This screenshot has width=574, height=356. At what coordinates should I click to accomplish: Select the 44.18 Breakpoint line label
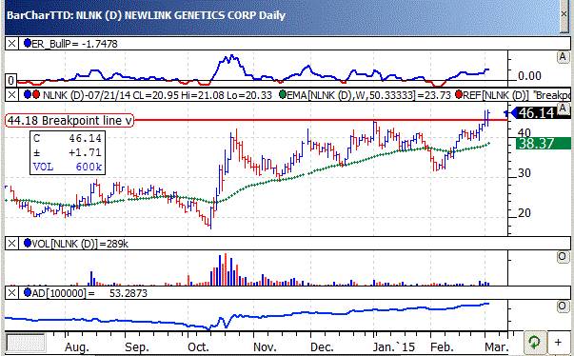point(69,120)
